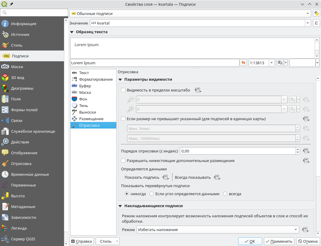321x246 pixels.
Task: Confirm with the OK button
Action: [x=250, y=241]
